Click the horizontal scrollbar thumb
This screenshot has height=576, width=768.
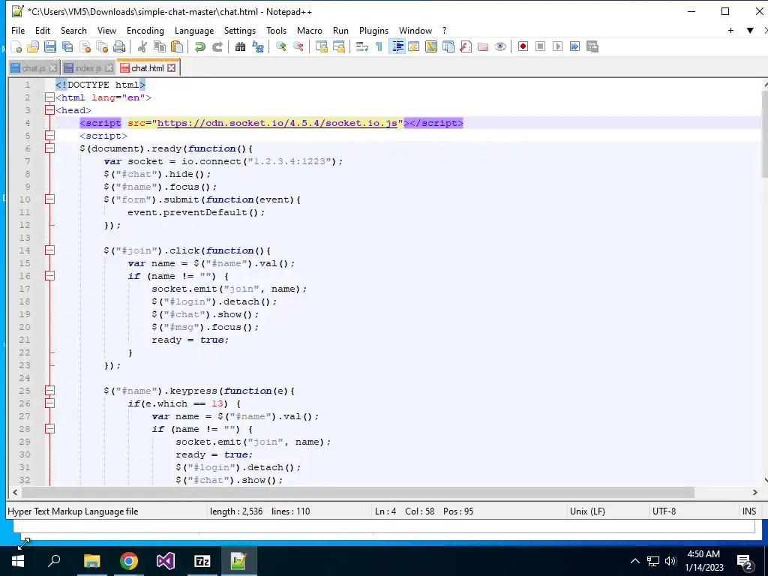pyautogui.click(x=358, y=492)
